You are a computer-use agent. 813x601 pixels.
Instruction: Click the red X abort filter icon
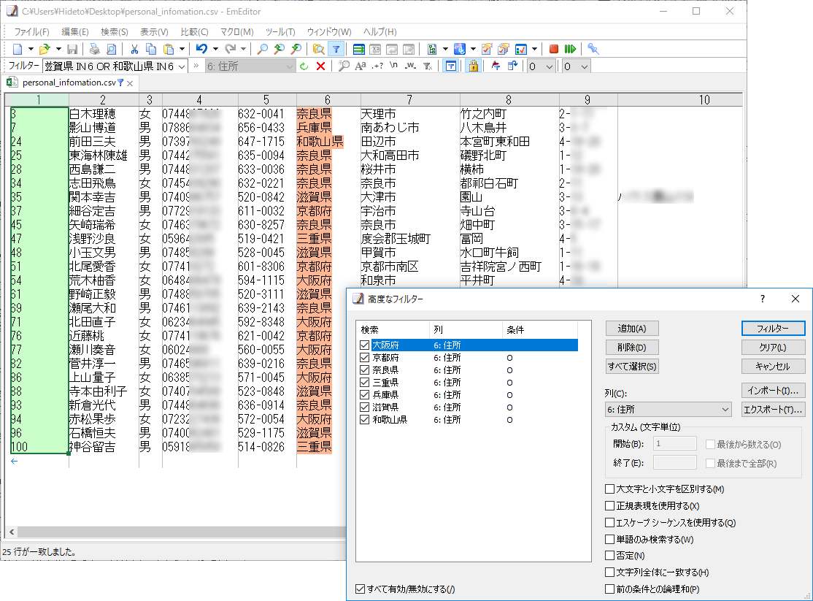(x=320, y=66)
